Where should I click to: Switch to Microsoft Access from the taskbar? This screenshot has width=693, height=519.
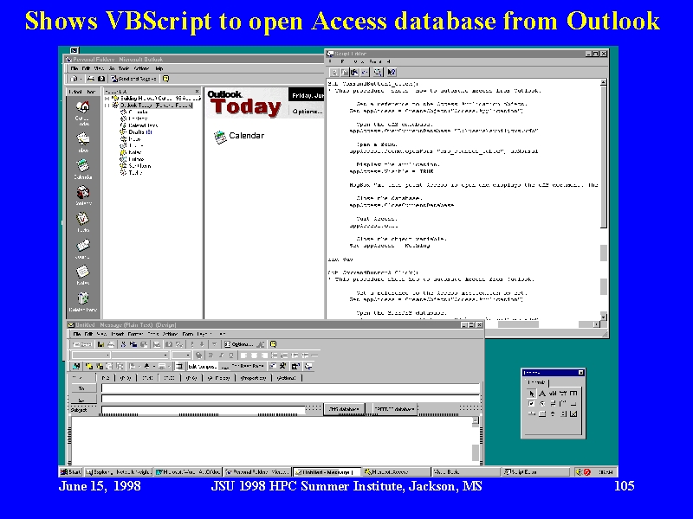click(x=396, y=471)
